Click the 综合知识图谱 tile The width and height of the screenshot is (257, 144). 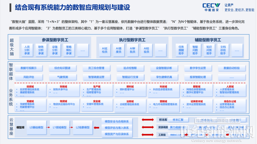point(63,68)
